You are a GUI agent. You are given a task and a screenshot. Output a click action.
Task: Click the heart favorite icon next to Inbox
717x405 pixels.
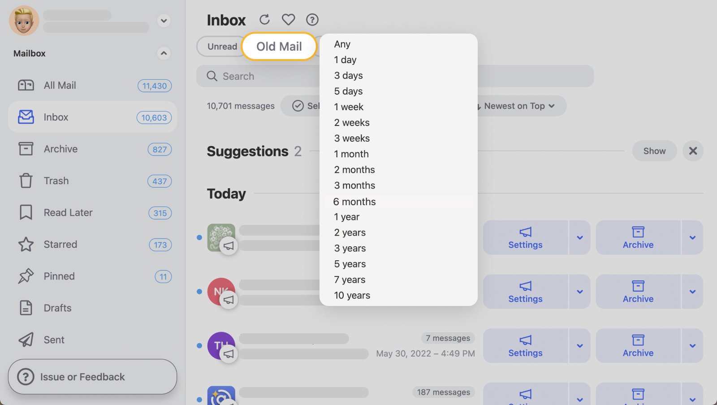[x=288, y=19]
